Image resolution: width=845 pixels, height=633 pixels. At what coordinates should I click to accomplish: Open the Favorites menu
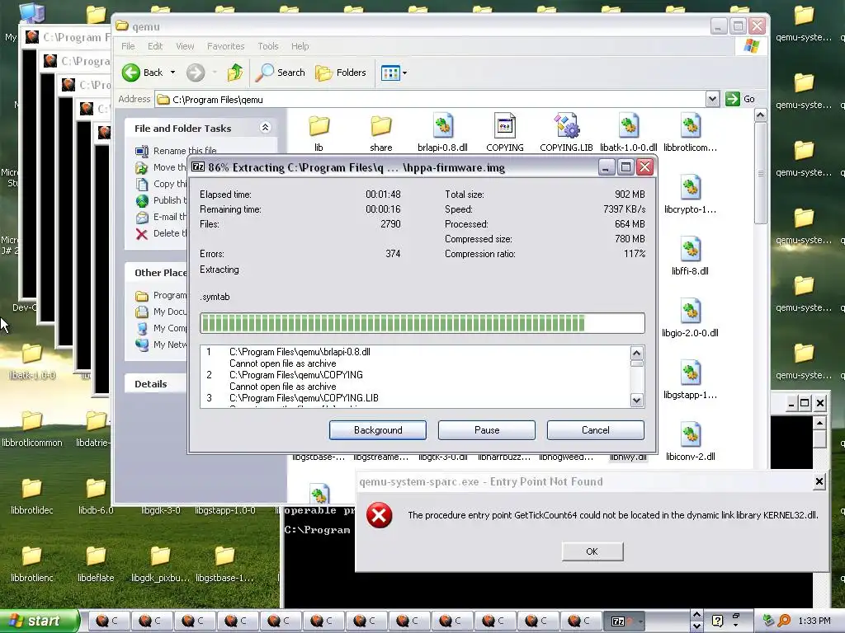(226, 46)
